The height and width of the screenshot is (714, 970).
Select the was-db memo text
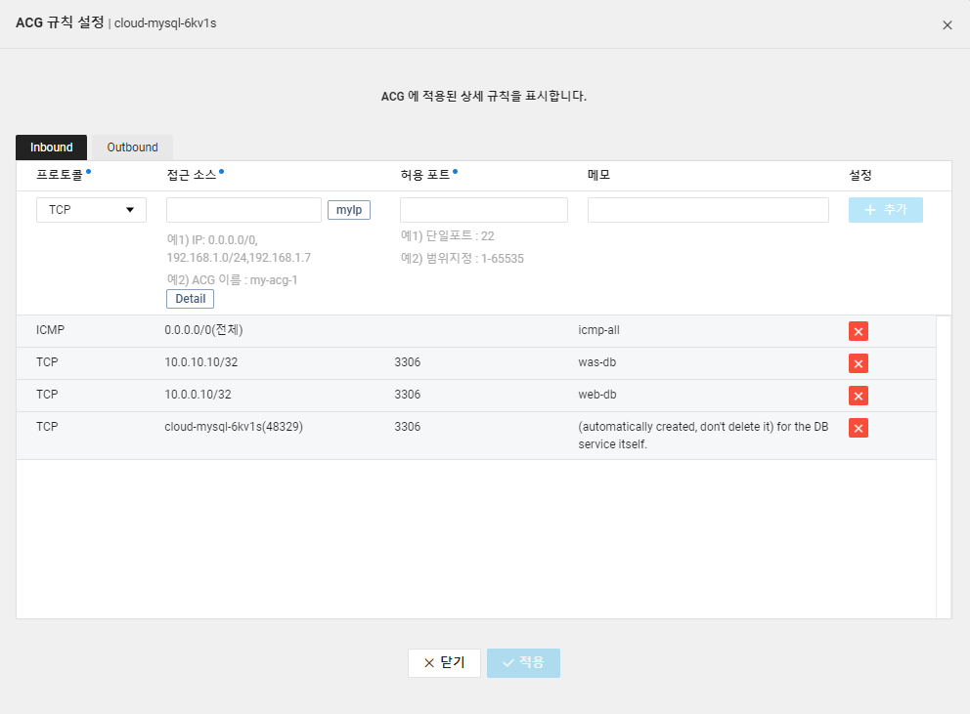(597, 362)
